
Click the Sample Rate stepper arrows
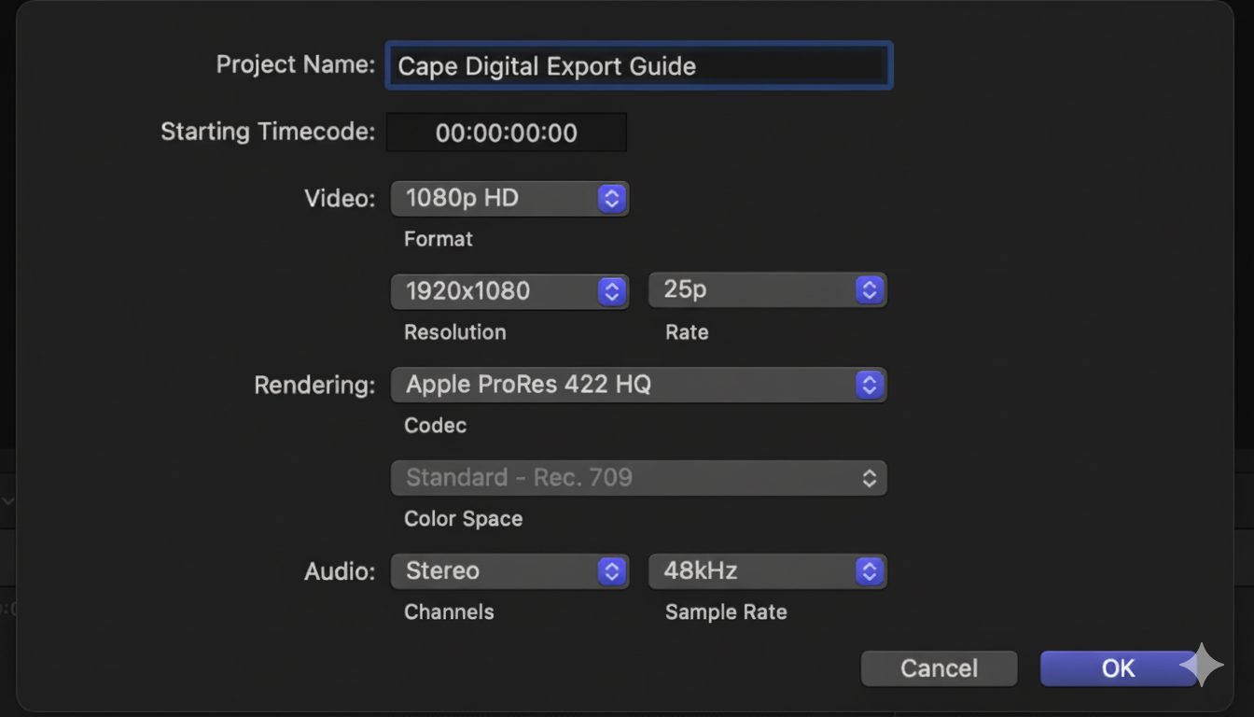pos(870,571)
